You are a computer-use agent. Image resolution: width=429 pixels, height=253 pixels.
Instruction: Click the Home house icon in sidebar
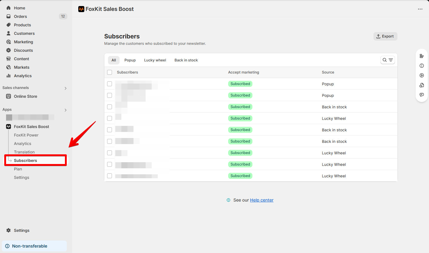(x=8, y=8)
